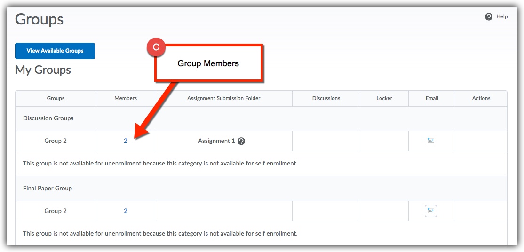Select the Final Paper Group category row
524x252 pixels.
(x=48, y=189)
